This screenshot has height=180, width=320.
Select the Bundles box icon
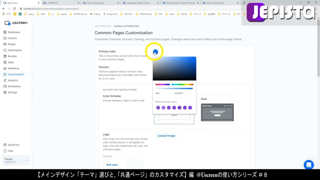[x=5, y=56]
